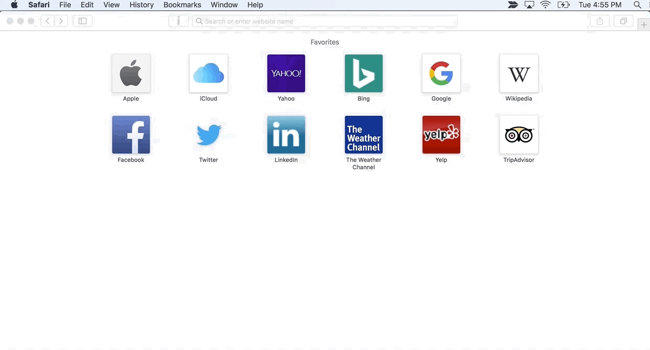Open the Wikipedia favorite tile
Screen dimensions: 650x350
pos(519,73)
